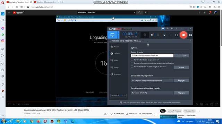Viewport: 222px width, 124px height.
Task: Open the YouTube apps grid
Action: [x=204, y=12]
